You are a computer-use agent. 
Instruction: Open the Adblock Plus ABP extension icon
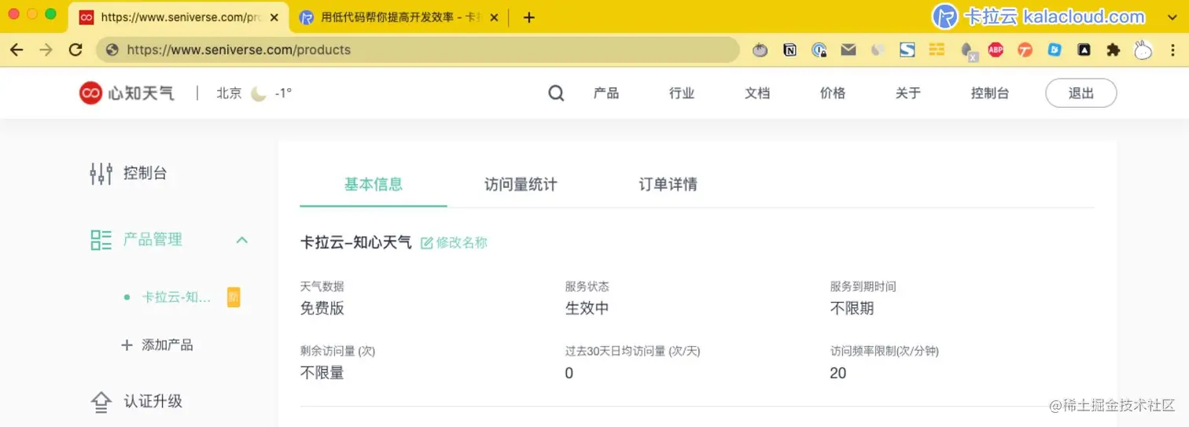point(996,50)
